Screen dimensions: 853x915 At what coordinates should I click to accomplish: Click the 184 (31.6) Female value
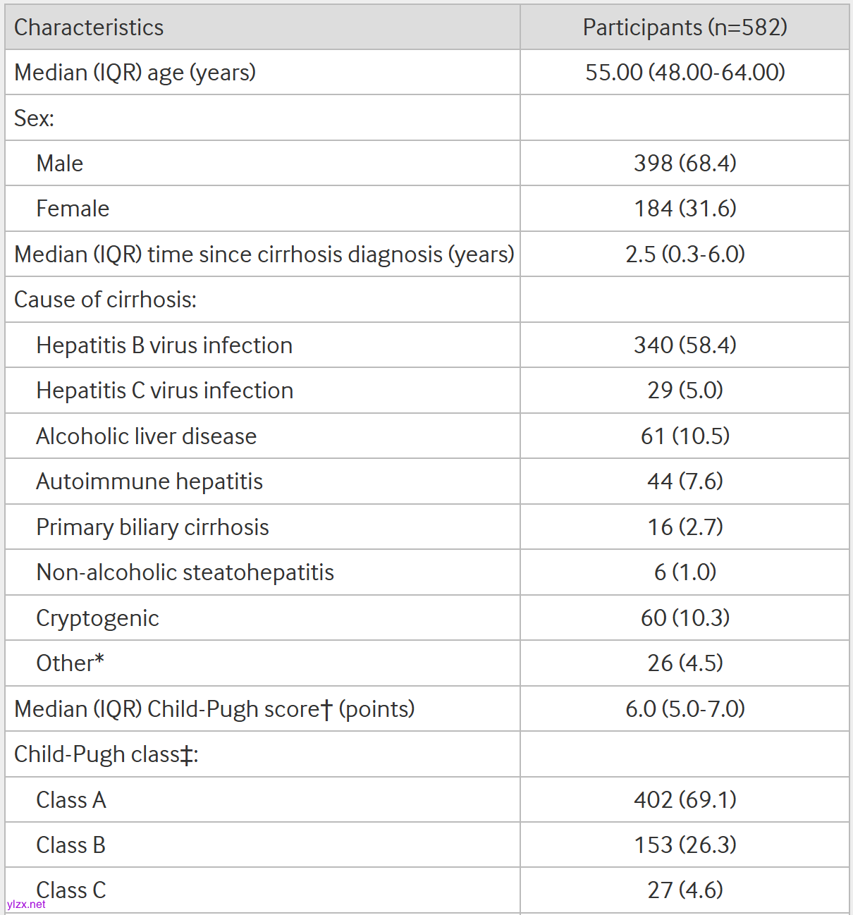click(685, 209)
